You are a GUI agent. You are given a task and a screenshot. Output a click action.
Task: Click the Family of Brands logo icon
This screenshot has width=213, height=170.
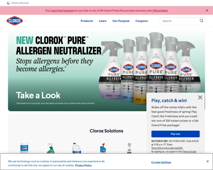[8, 3]
